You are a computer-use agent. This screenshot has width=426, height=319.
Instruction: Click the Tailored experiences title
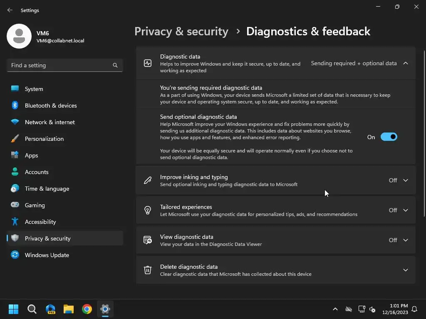(x=186, y=207)
